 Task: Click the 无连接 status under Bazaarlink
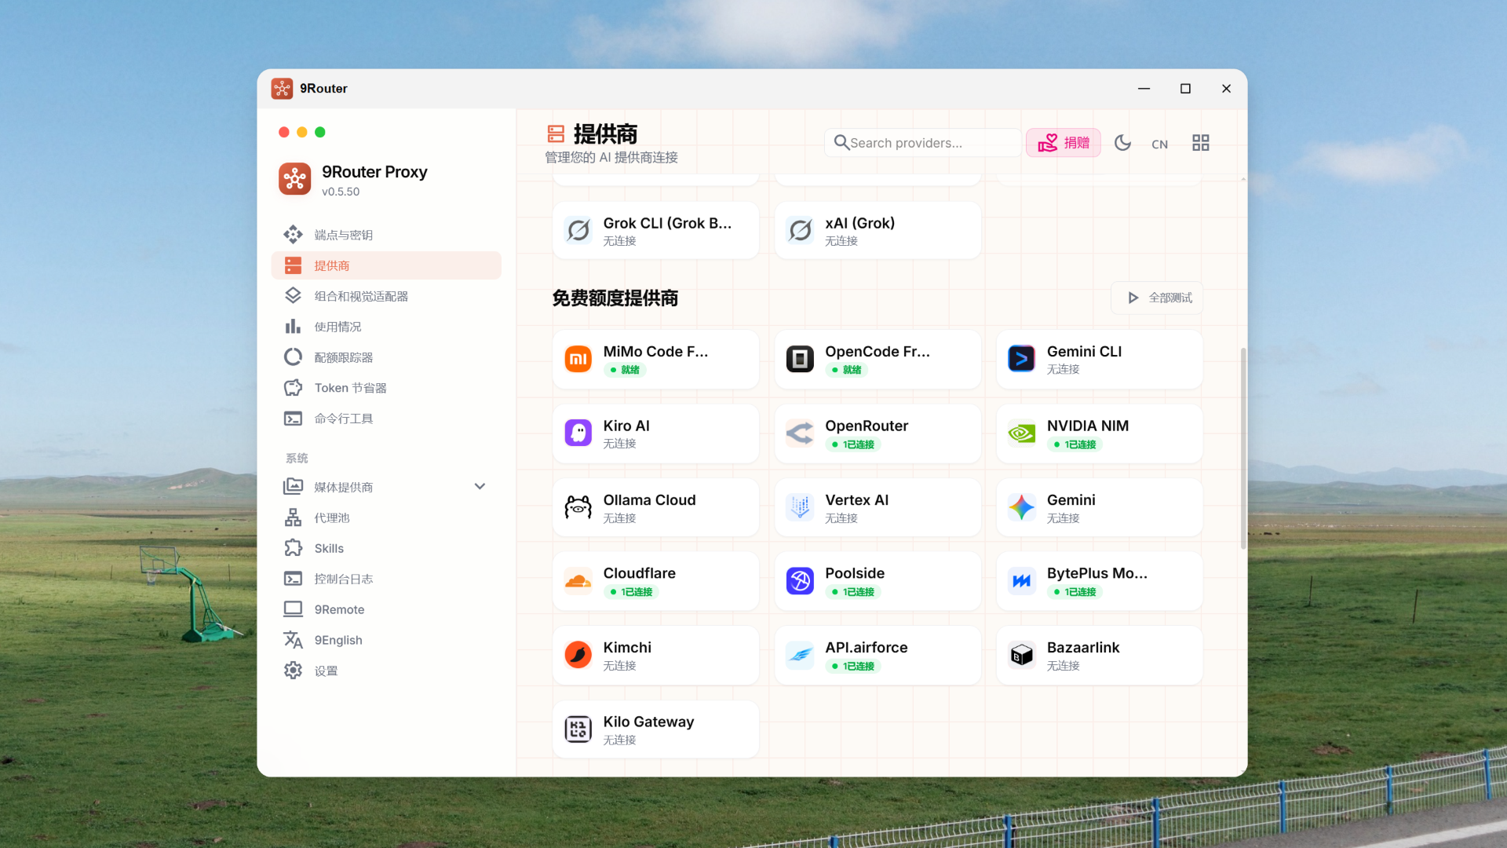click(x=1064, y=666)
